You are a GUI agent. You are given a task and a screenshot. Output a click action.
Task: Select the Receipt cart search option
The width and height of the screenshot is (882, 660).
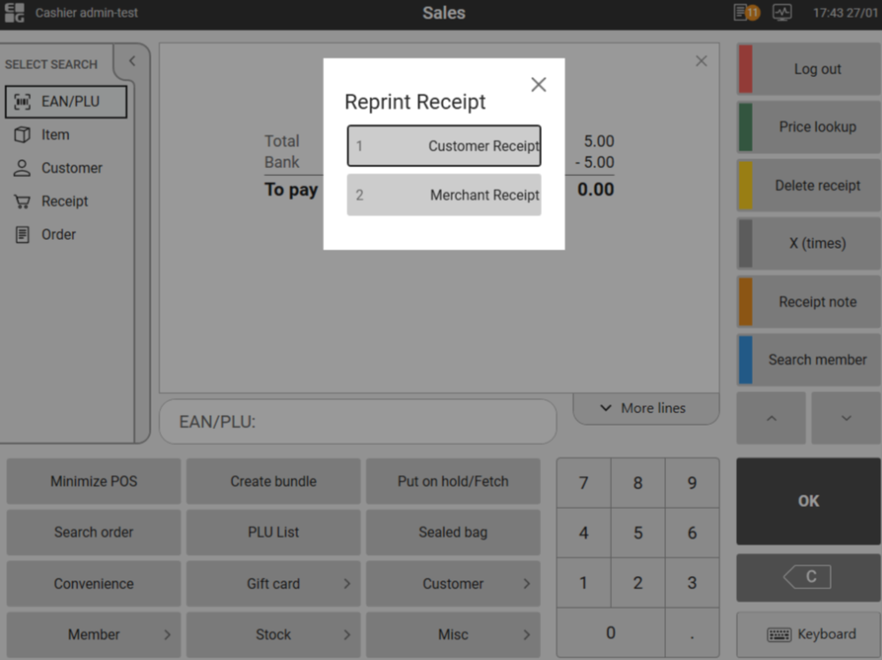64,201
